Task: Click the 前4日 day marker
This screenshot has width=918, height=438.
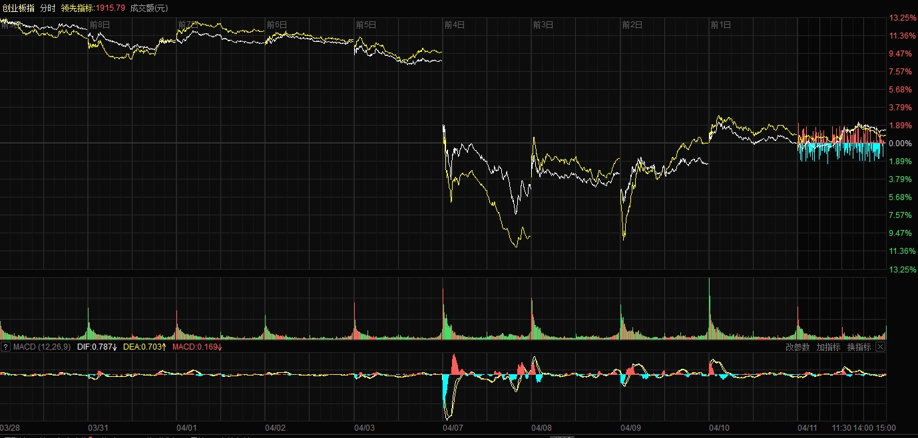Action: tap(454, 25)
